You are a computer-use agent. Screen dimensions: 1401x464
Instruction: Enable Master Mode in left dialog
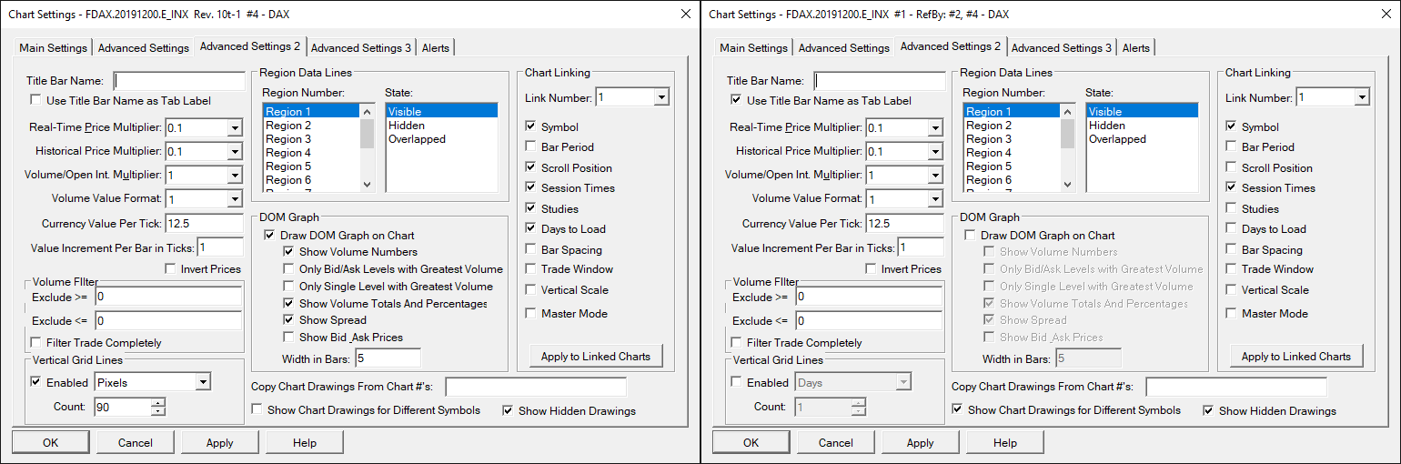(530, 314)
